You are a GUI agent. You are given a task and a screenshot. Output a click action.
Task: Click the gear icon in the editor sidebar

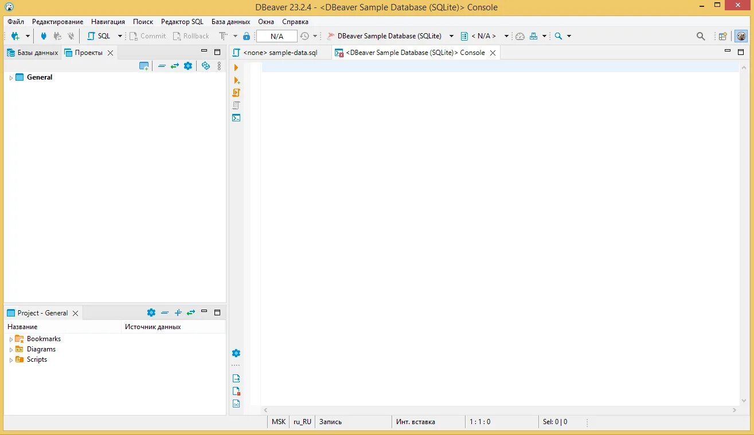tap(236, 353)
